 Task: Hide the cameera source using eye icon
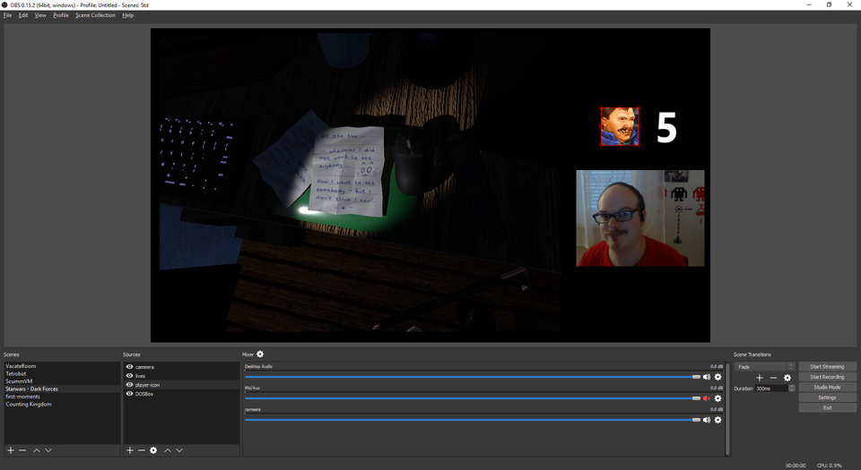pyautogui.click(x=130, y=367)
